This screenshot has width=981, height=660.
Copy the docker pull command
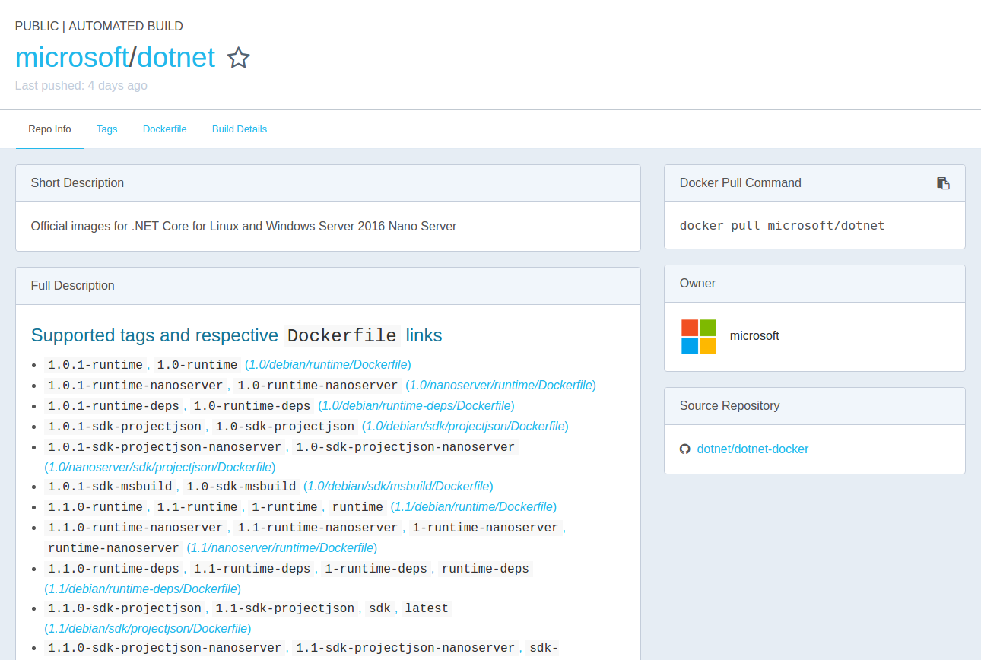point(943,183)
